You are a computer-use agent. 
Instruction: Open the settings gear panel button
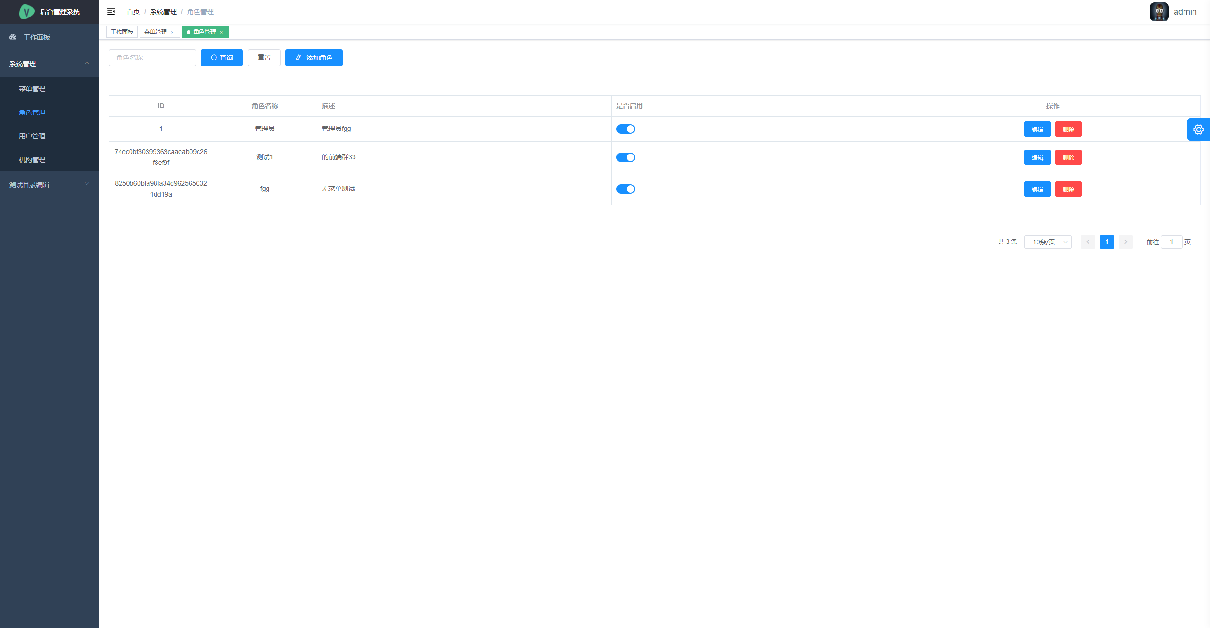coord(1198,129)
